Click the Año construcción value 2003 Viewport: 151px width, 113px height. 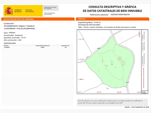tap(20, 40)
